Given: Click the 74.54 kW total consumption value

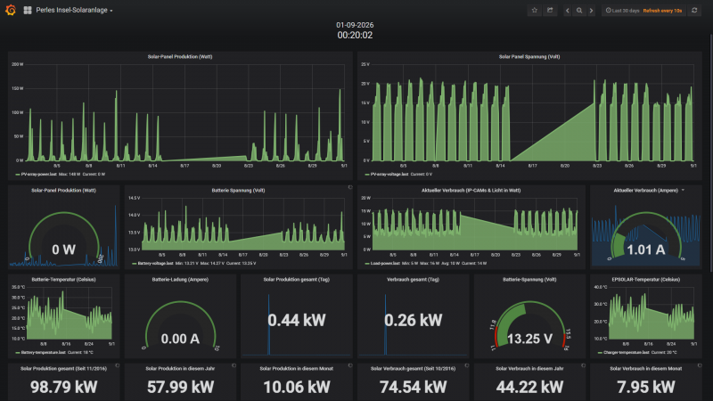Looking at the screenshot, I should (413, 387).
